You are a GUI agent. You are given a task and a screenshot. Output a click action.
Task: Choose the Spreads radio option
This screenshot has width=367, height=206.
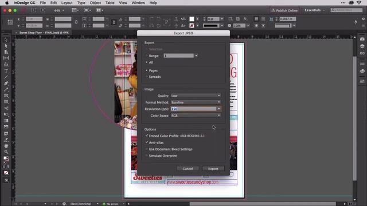(147, 77)
